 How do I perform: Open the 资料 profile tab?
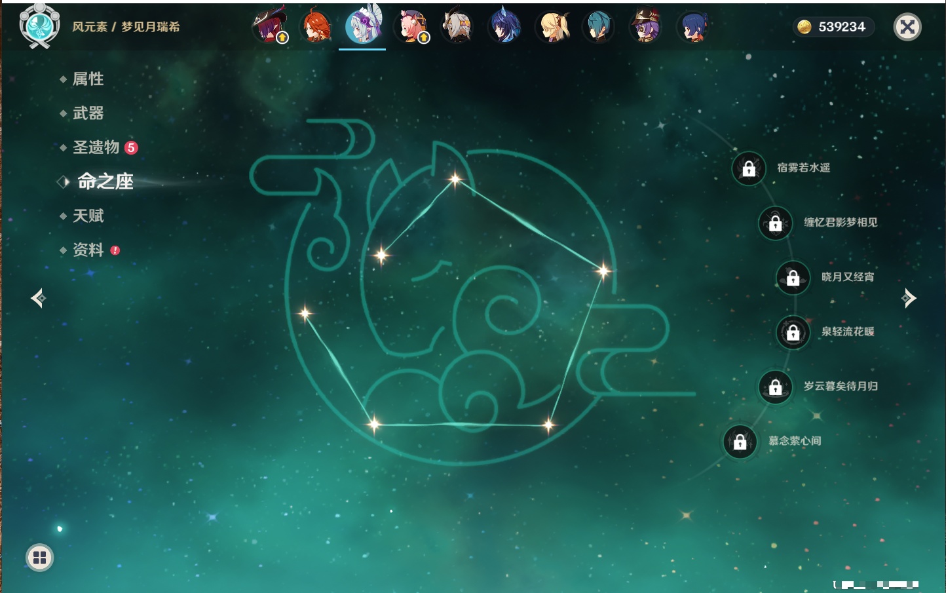coord(88,250)
